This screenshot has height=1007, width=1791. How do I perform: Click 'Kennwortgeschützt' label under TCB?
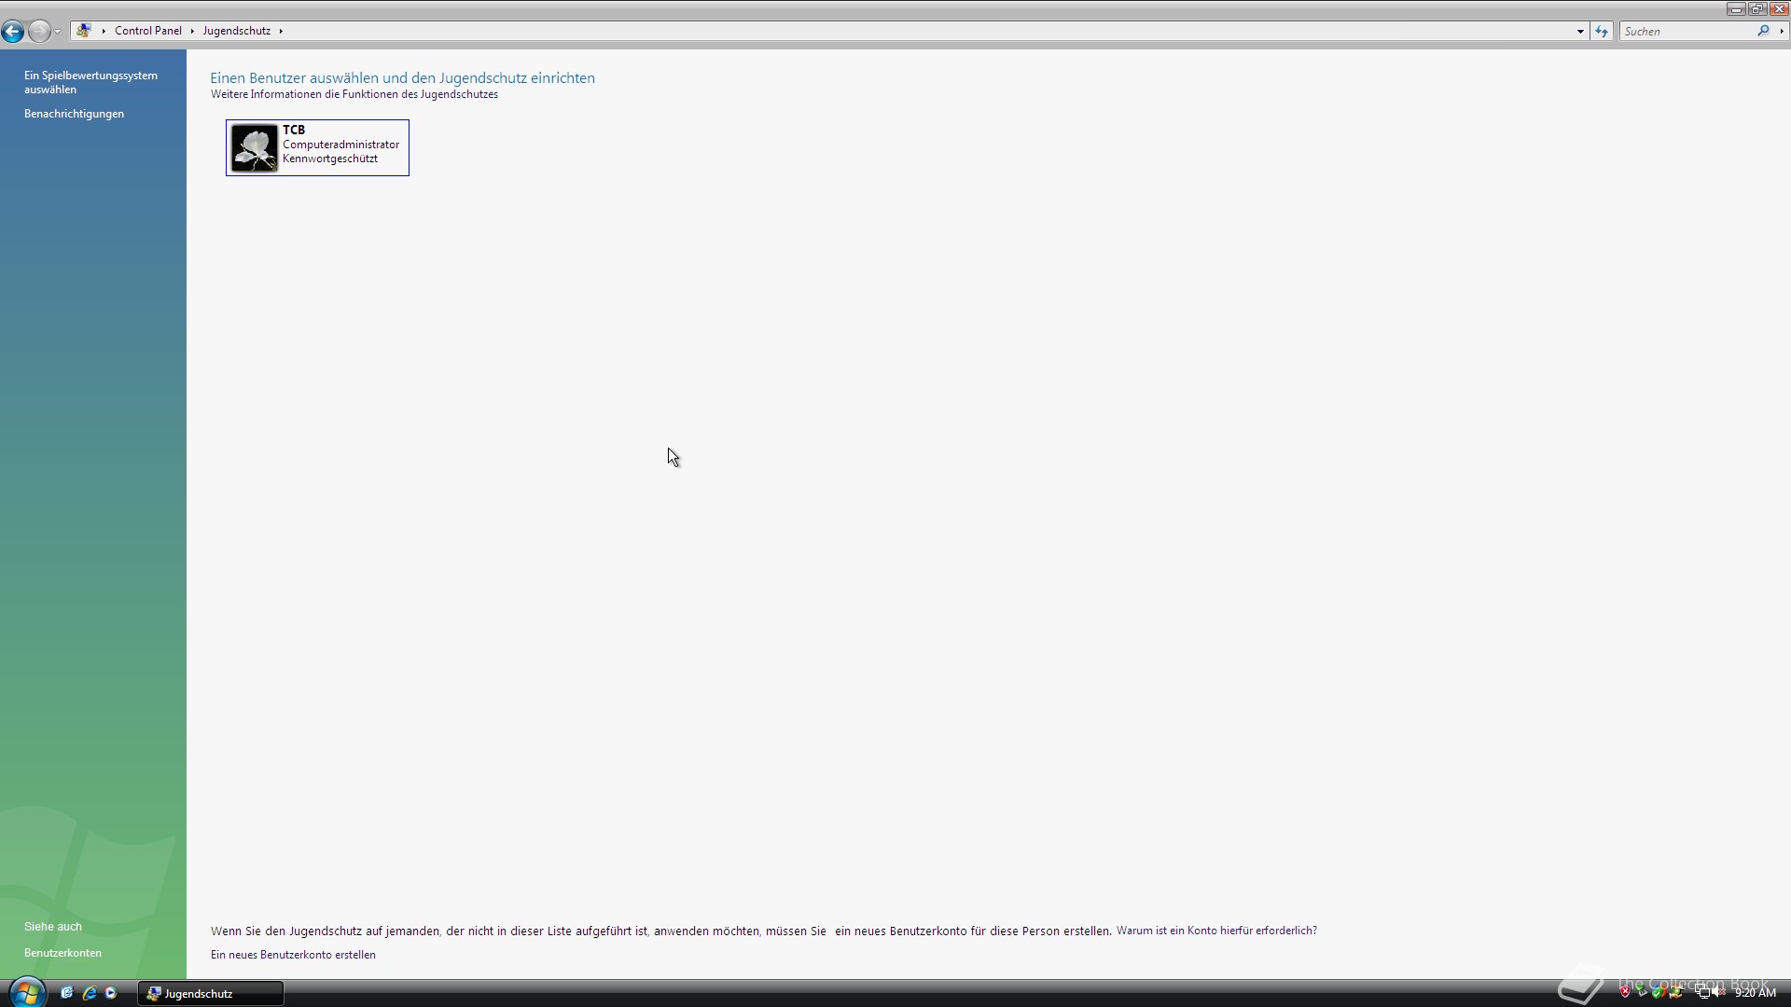[330, 159]
